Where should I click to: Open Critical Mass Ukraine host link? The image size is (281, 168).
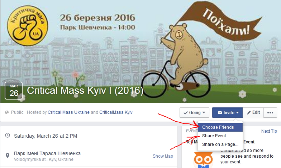(x=68, y=112)
